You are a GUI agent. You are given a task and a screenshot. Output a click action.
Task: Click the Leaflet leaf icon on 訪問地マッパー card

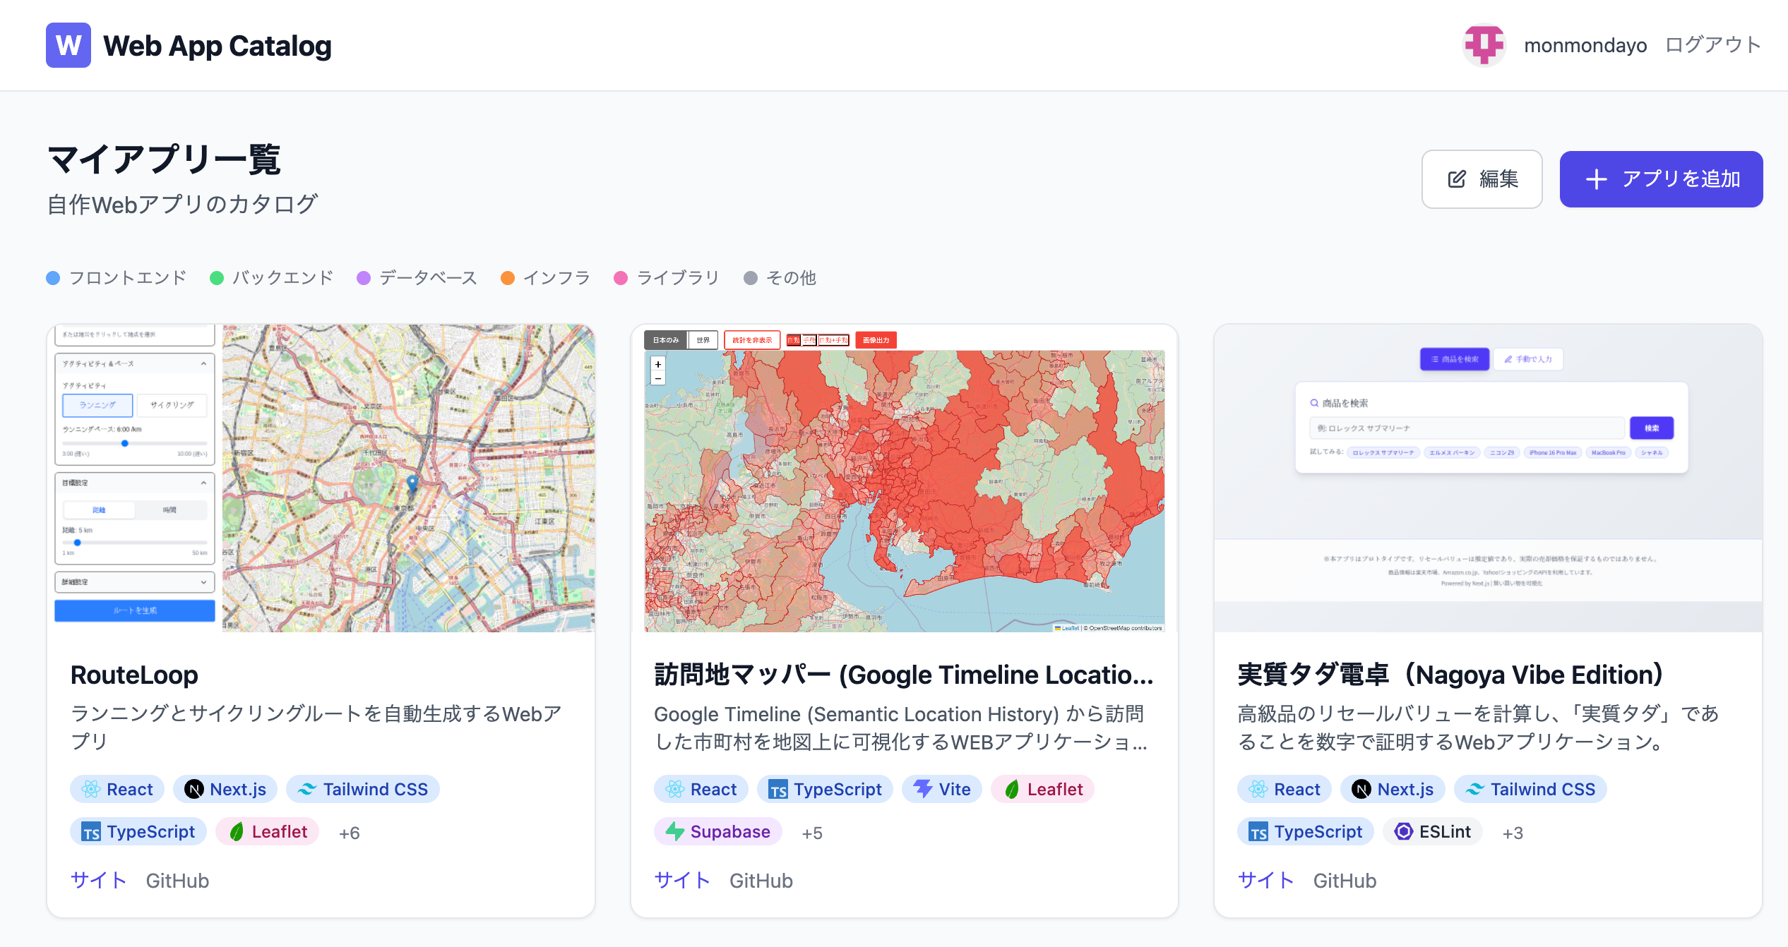tap(1013, 789)
